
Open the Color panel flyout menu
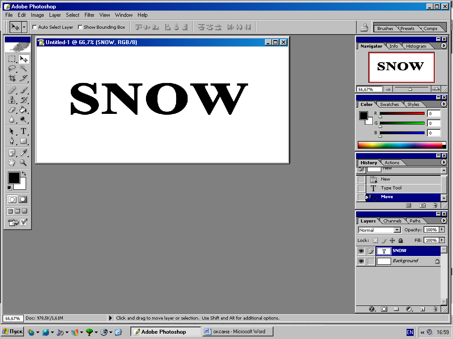tap(443, 104)
